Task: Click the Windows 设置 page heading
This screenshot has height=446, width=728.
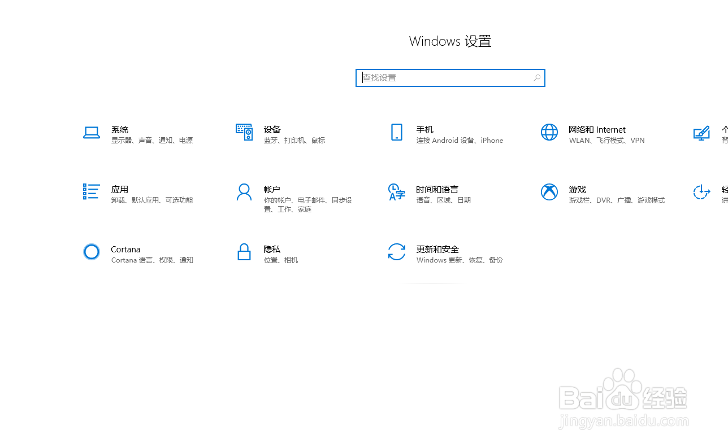Action: coord(450,41)
